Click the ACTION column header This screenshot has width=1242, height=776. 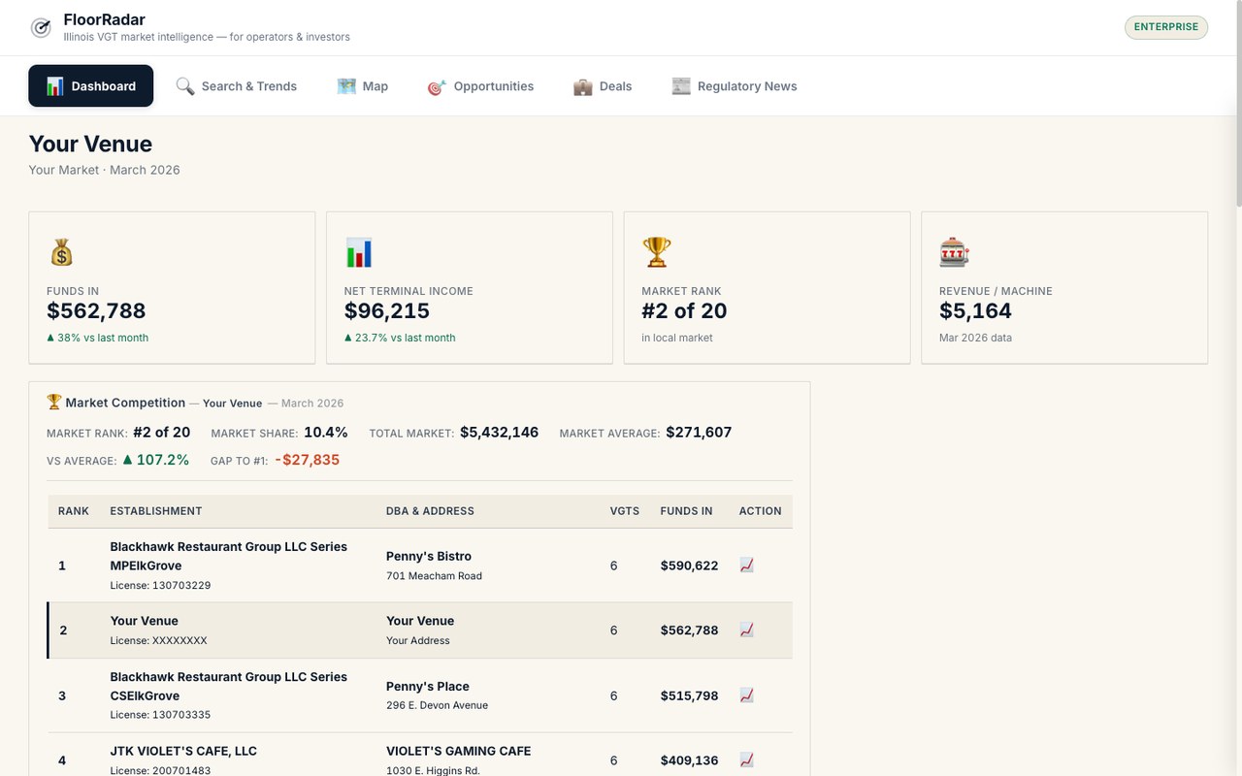(760, 511)
